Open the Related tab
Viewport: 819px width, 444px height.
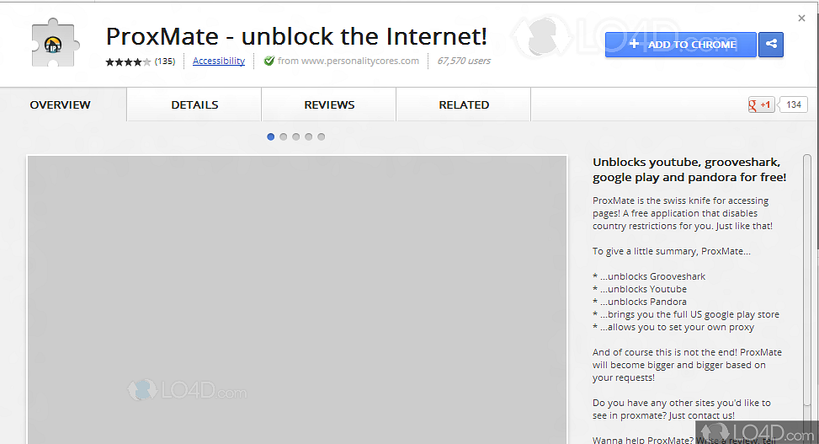(x=464, y=104)
